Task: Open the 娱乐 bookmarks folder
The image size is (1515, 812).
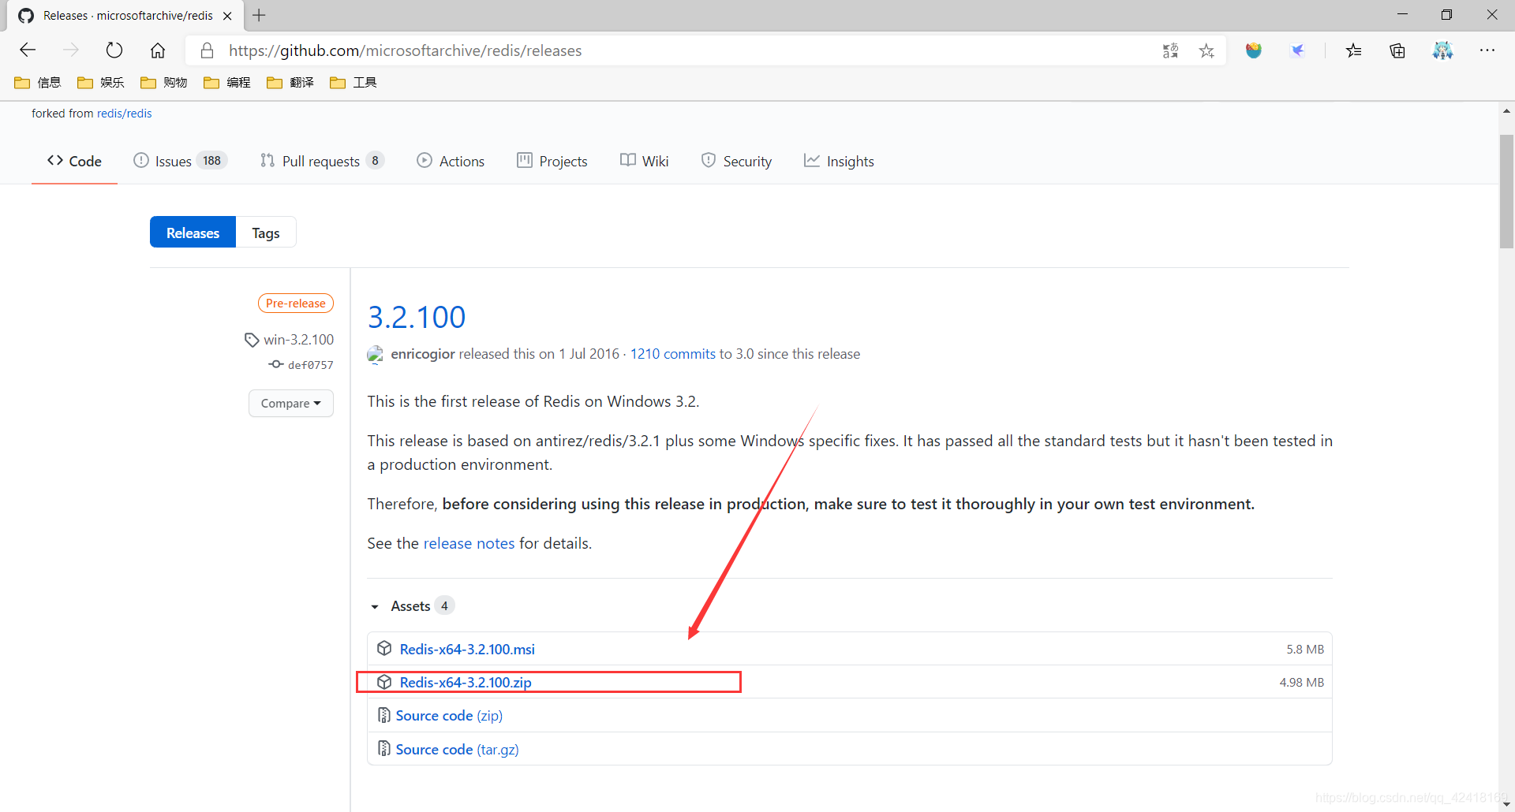Action: pos(101,82)
